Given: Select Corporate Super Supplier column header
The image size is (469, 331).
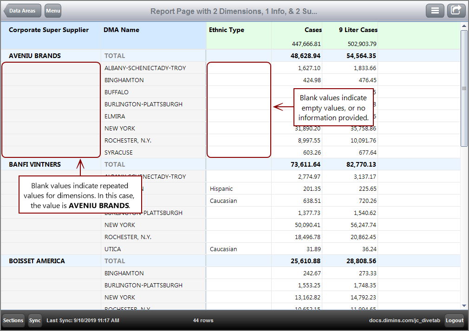Looking at the screenshot, I should click(49, 30).
